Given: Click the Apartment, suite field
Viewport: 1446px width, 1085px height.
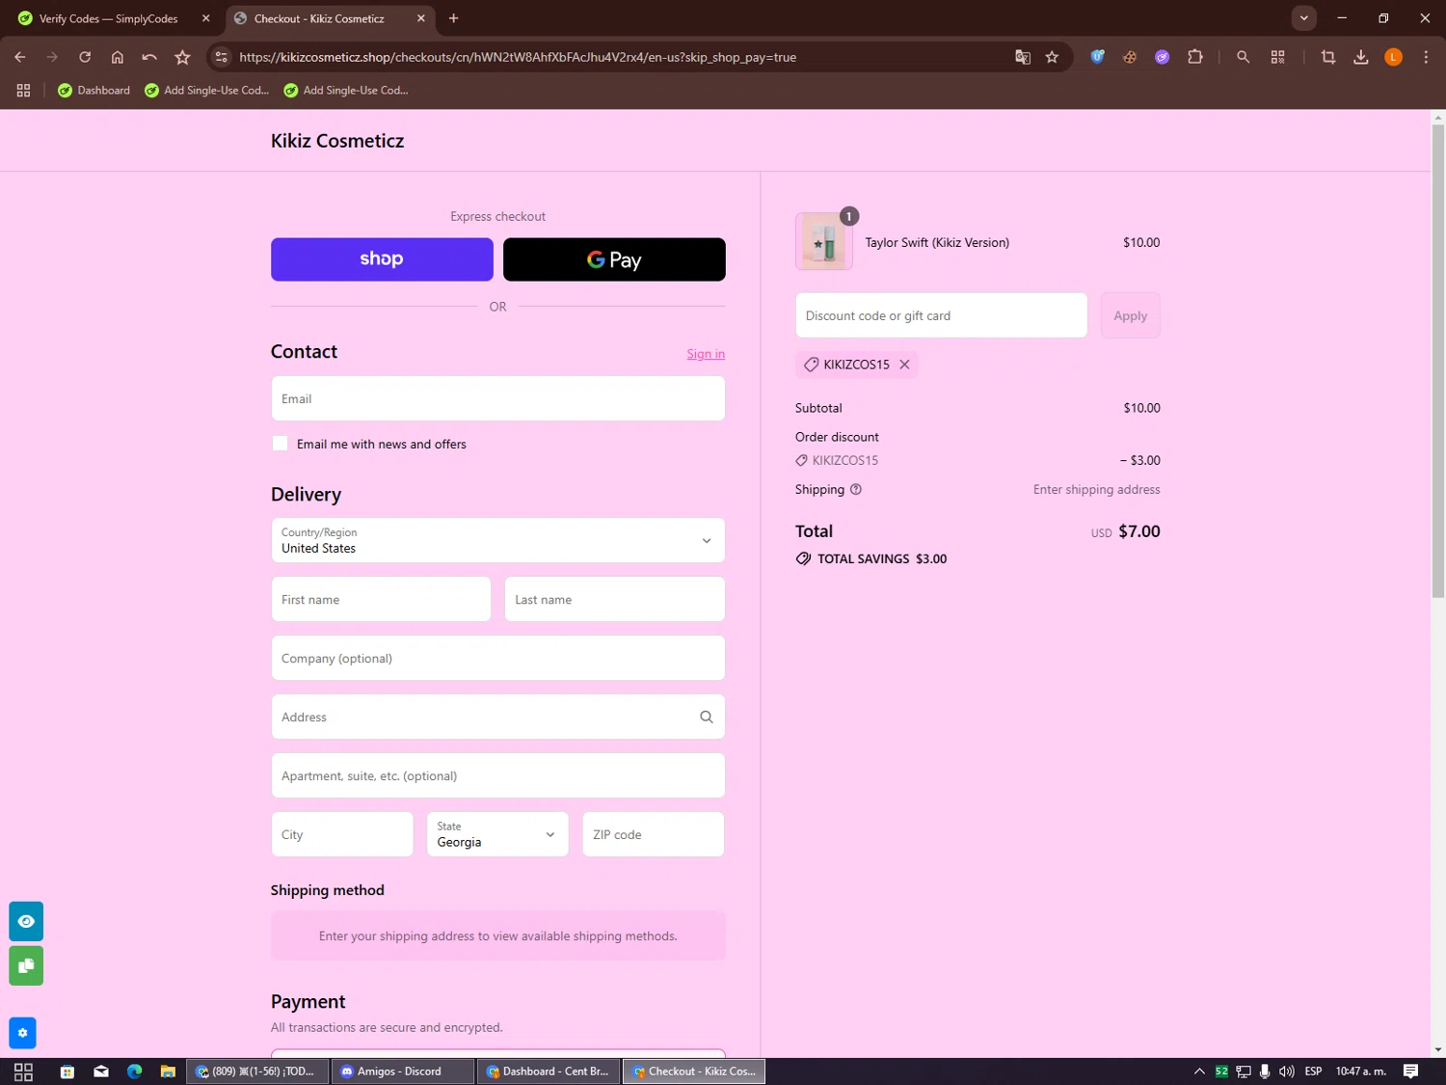Looking at the screenshot, I should click(x=498, y=775).
